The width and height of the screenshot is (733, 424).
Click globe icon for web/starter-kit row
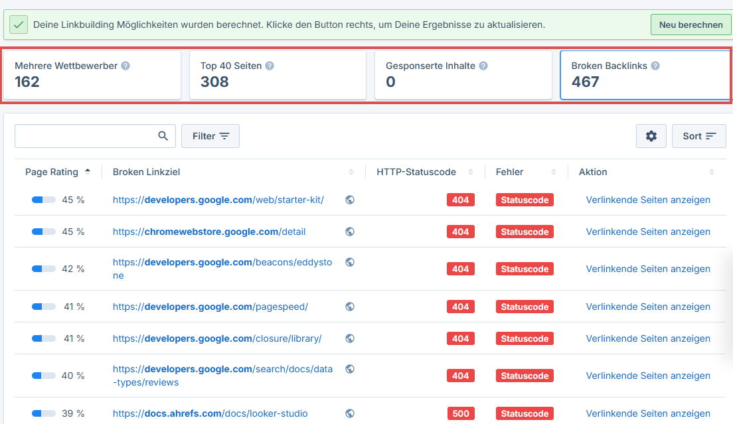click(x=350, y=200)
